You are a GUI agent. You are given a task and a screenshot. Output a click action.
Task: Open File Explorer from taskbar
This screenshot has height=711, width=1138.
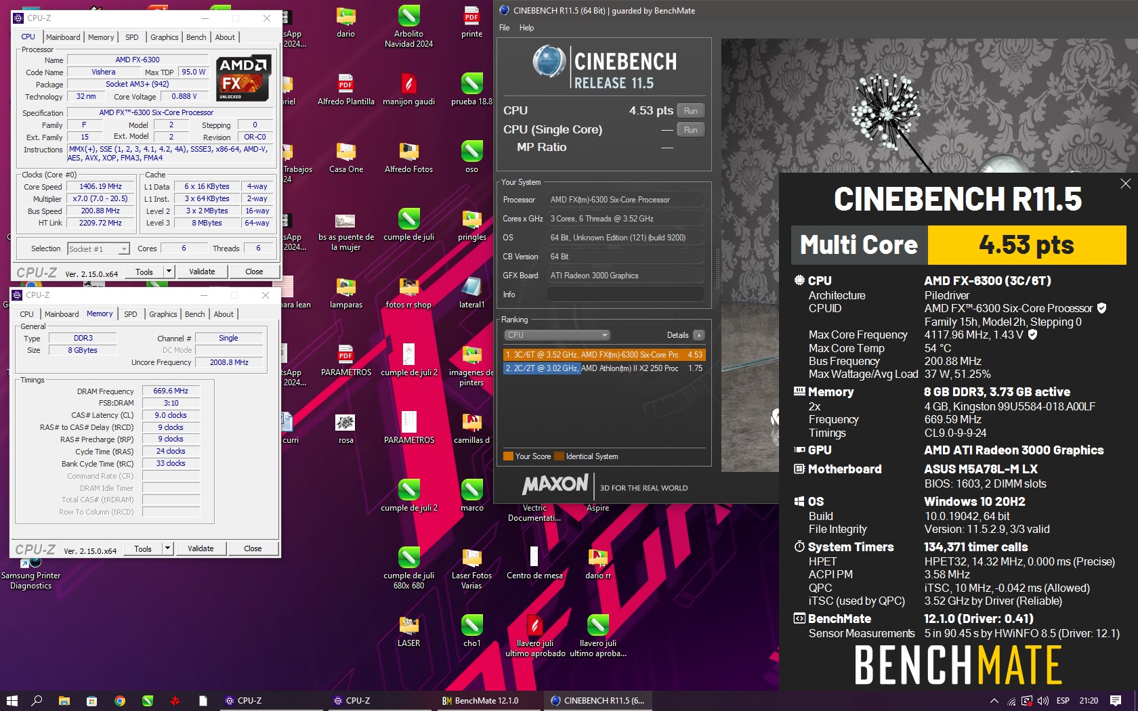[x=64, y=701]
